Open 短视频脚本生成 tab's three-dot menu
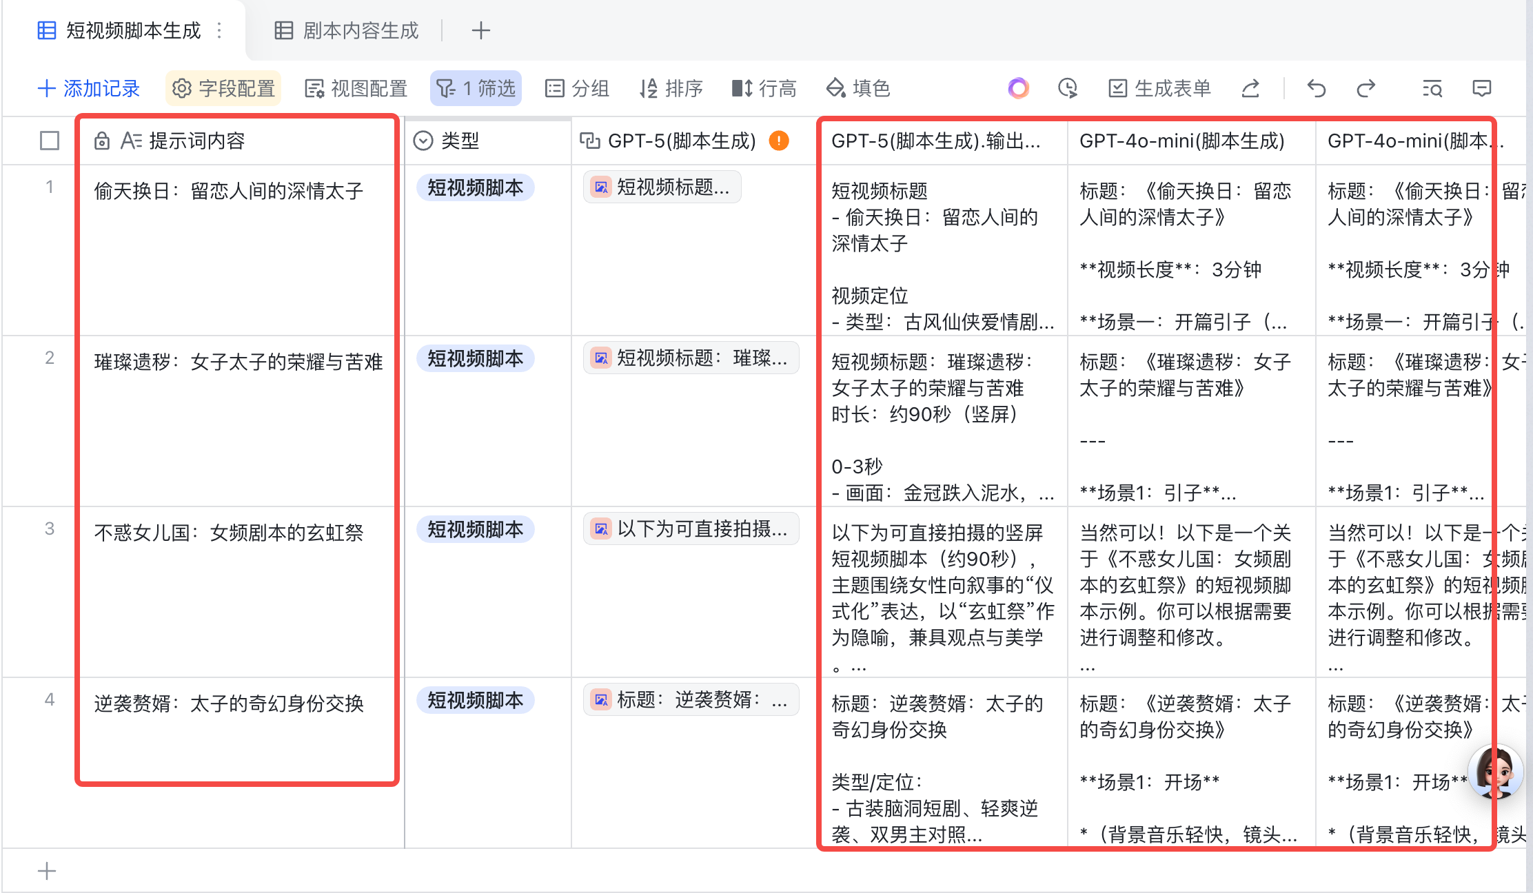 (219, 30)
